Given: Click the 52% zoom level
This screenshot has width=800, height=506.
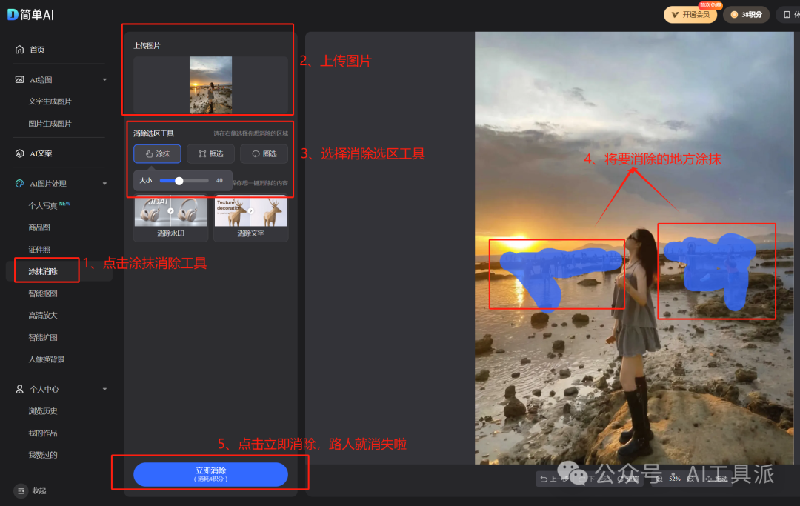Looking at the screenshot, I should click(675, 479).
